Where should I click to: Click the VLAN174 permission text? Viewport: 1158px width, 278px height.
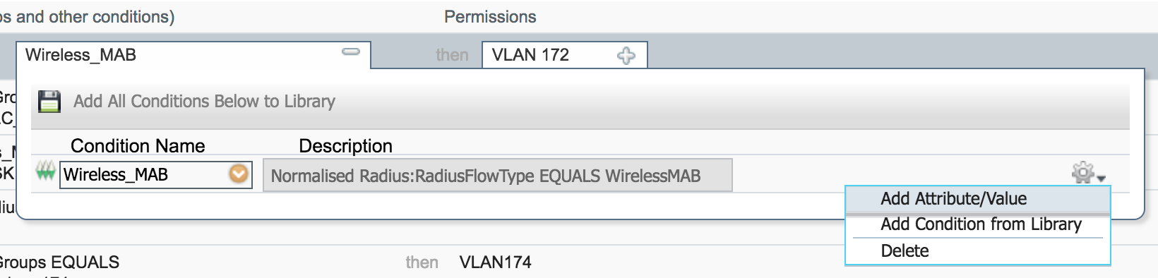[495, 262]
